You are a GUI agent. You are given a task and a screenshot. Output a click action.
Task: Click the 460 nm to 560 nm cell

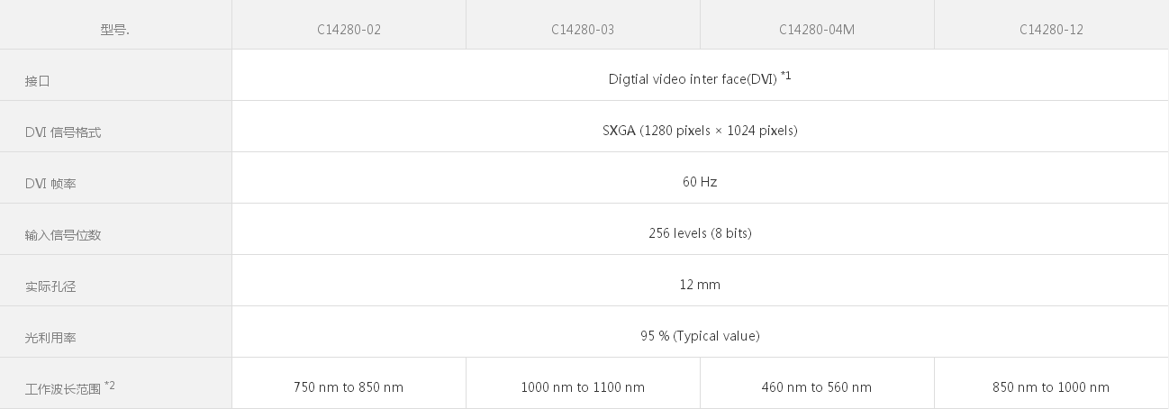(817, 387)
